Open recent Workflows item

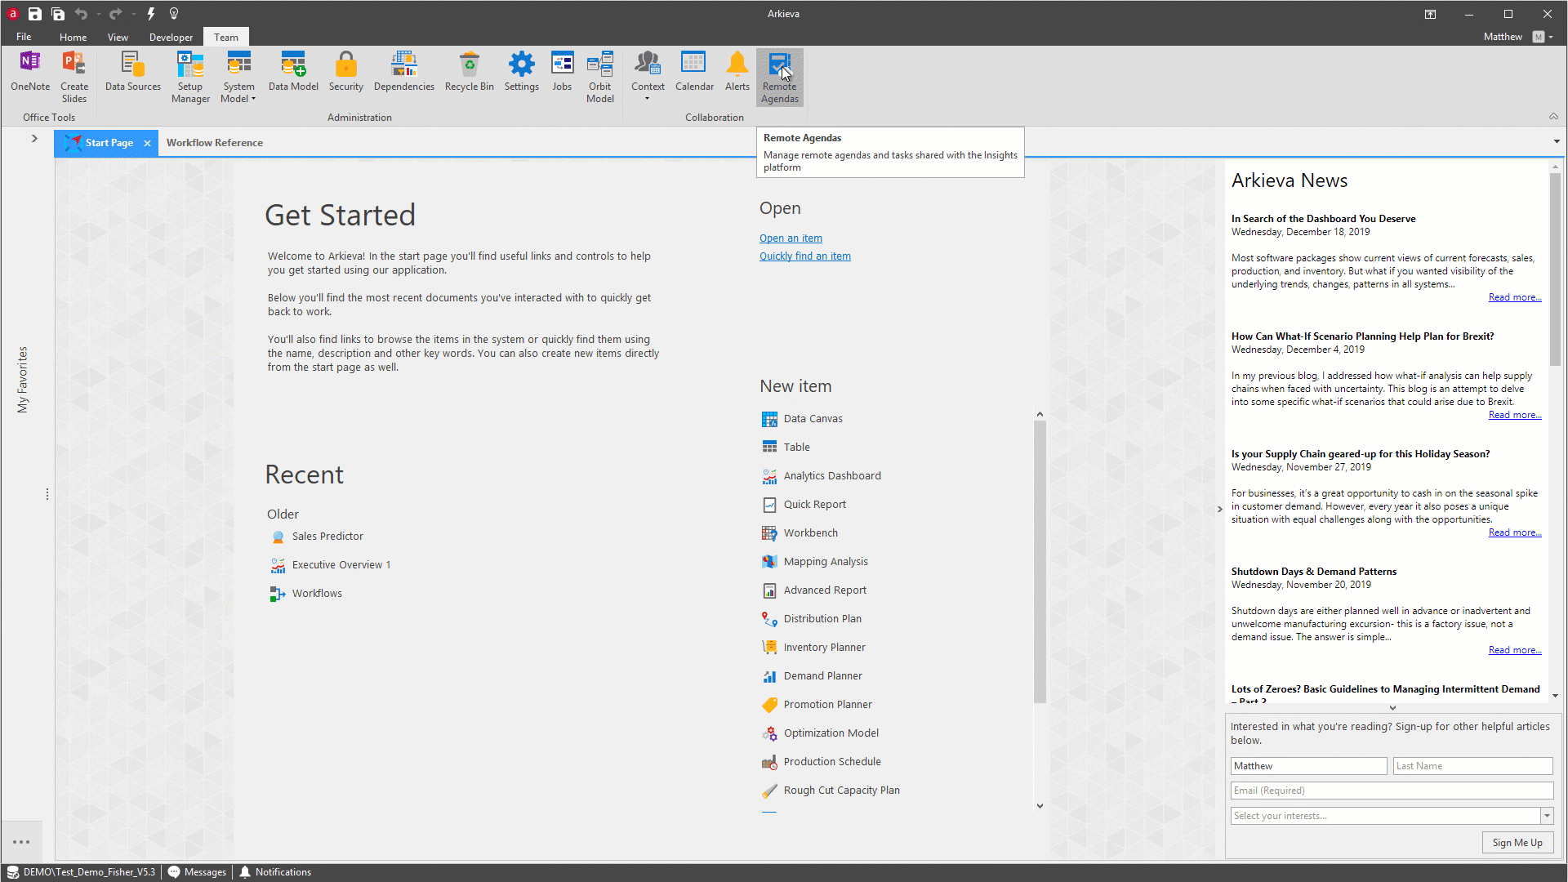306,594
